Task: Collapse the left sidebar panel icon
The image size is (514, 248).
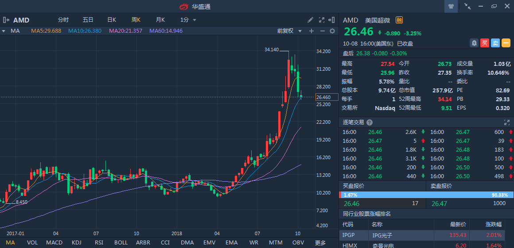Action: (6, 20)
